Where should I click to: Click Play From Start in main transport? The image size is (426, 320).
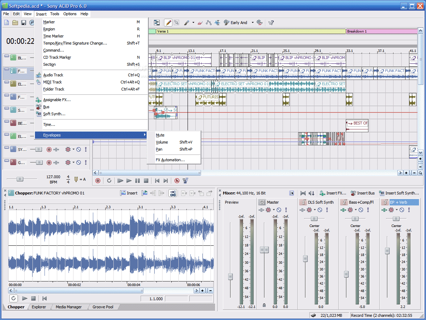120,181
